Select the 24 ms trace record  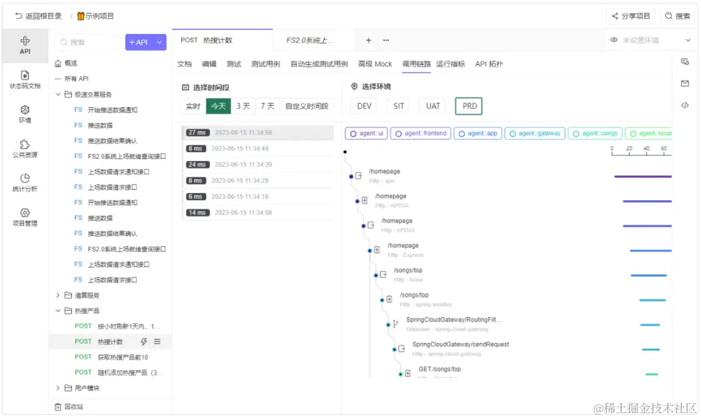tap(258, 165)
